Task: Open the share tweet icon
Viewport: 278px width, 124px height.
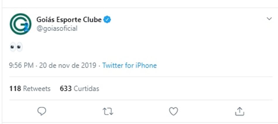Action: tap(239, 111)
